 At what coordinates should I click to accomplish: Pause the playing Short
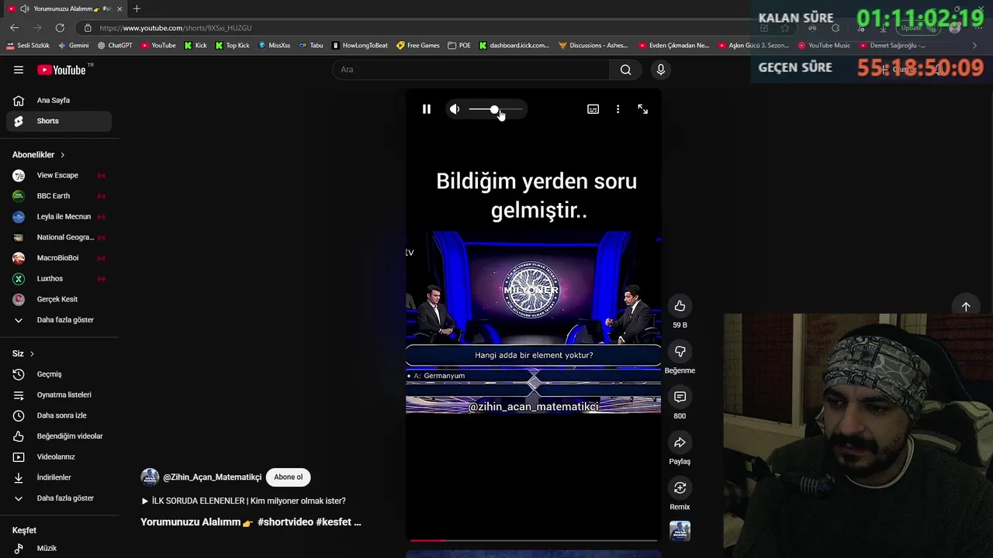(x=426, y=109)
